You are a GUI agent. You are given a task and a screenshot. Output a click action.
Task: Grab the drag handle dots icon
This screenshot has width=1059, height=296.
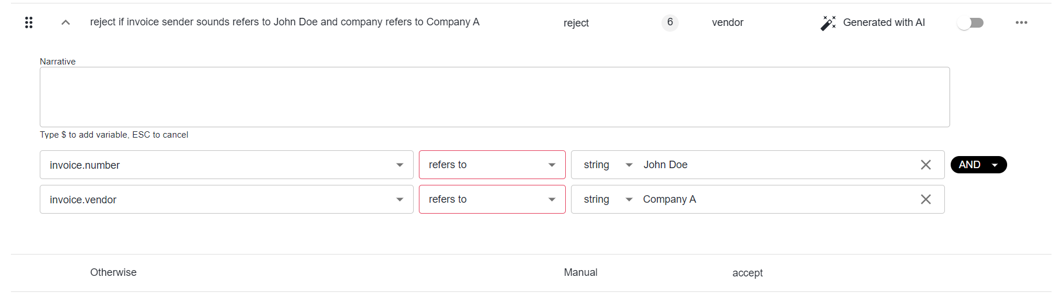point(29,22)
